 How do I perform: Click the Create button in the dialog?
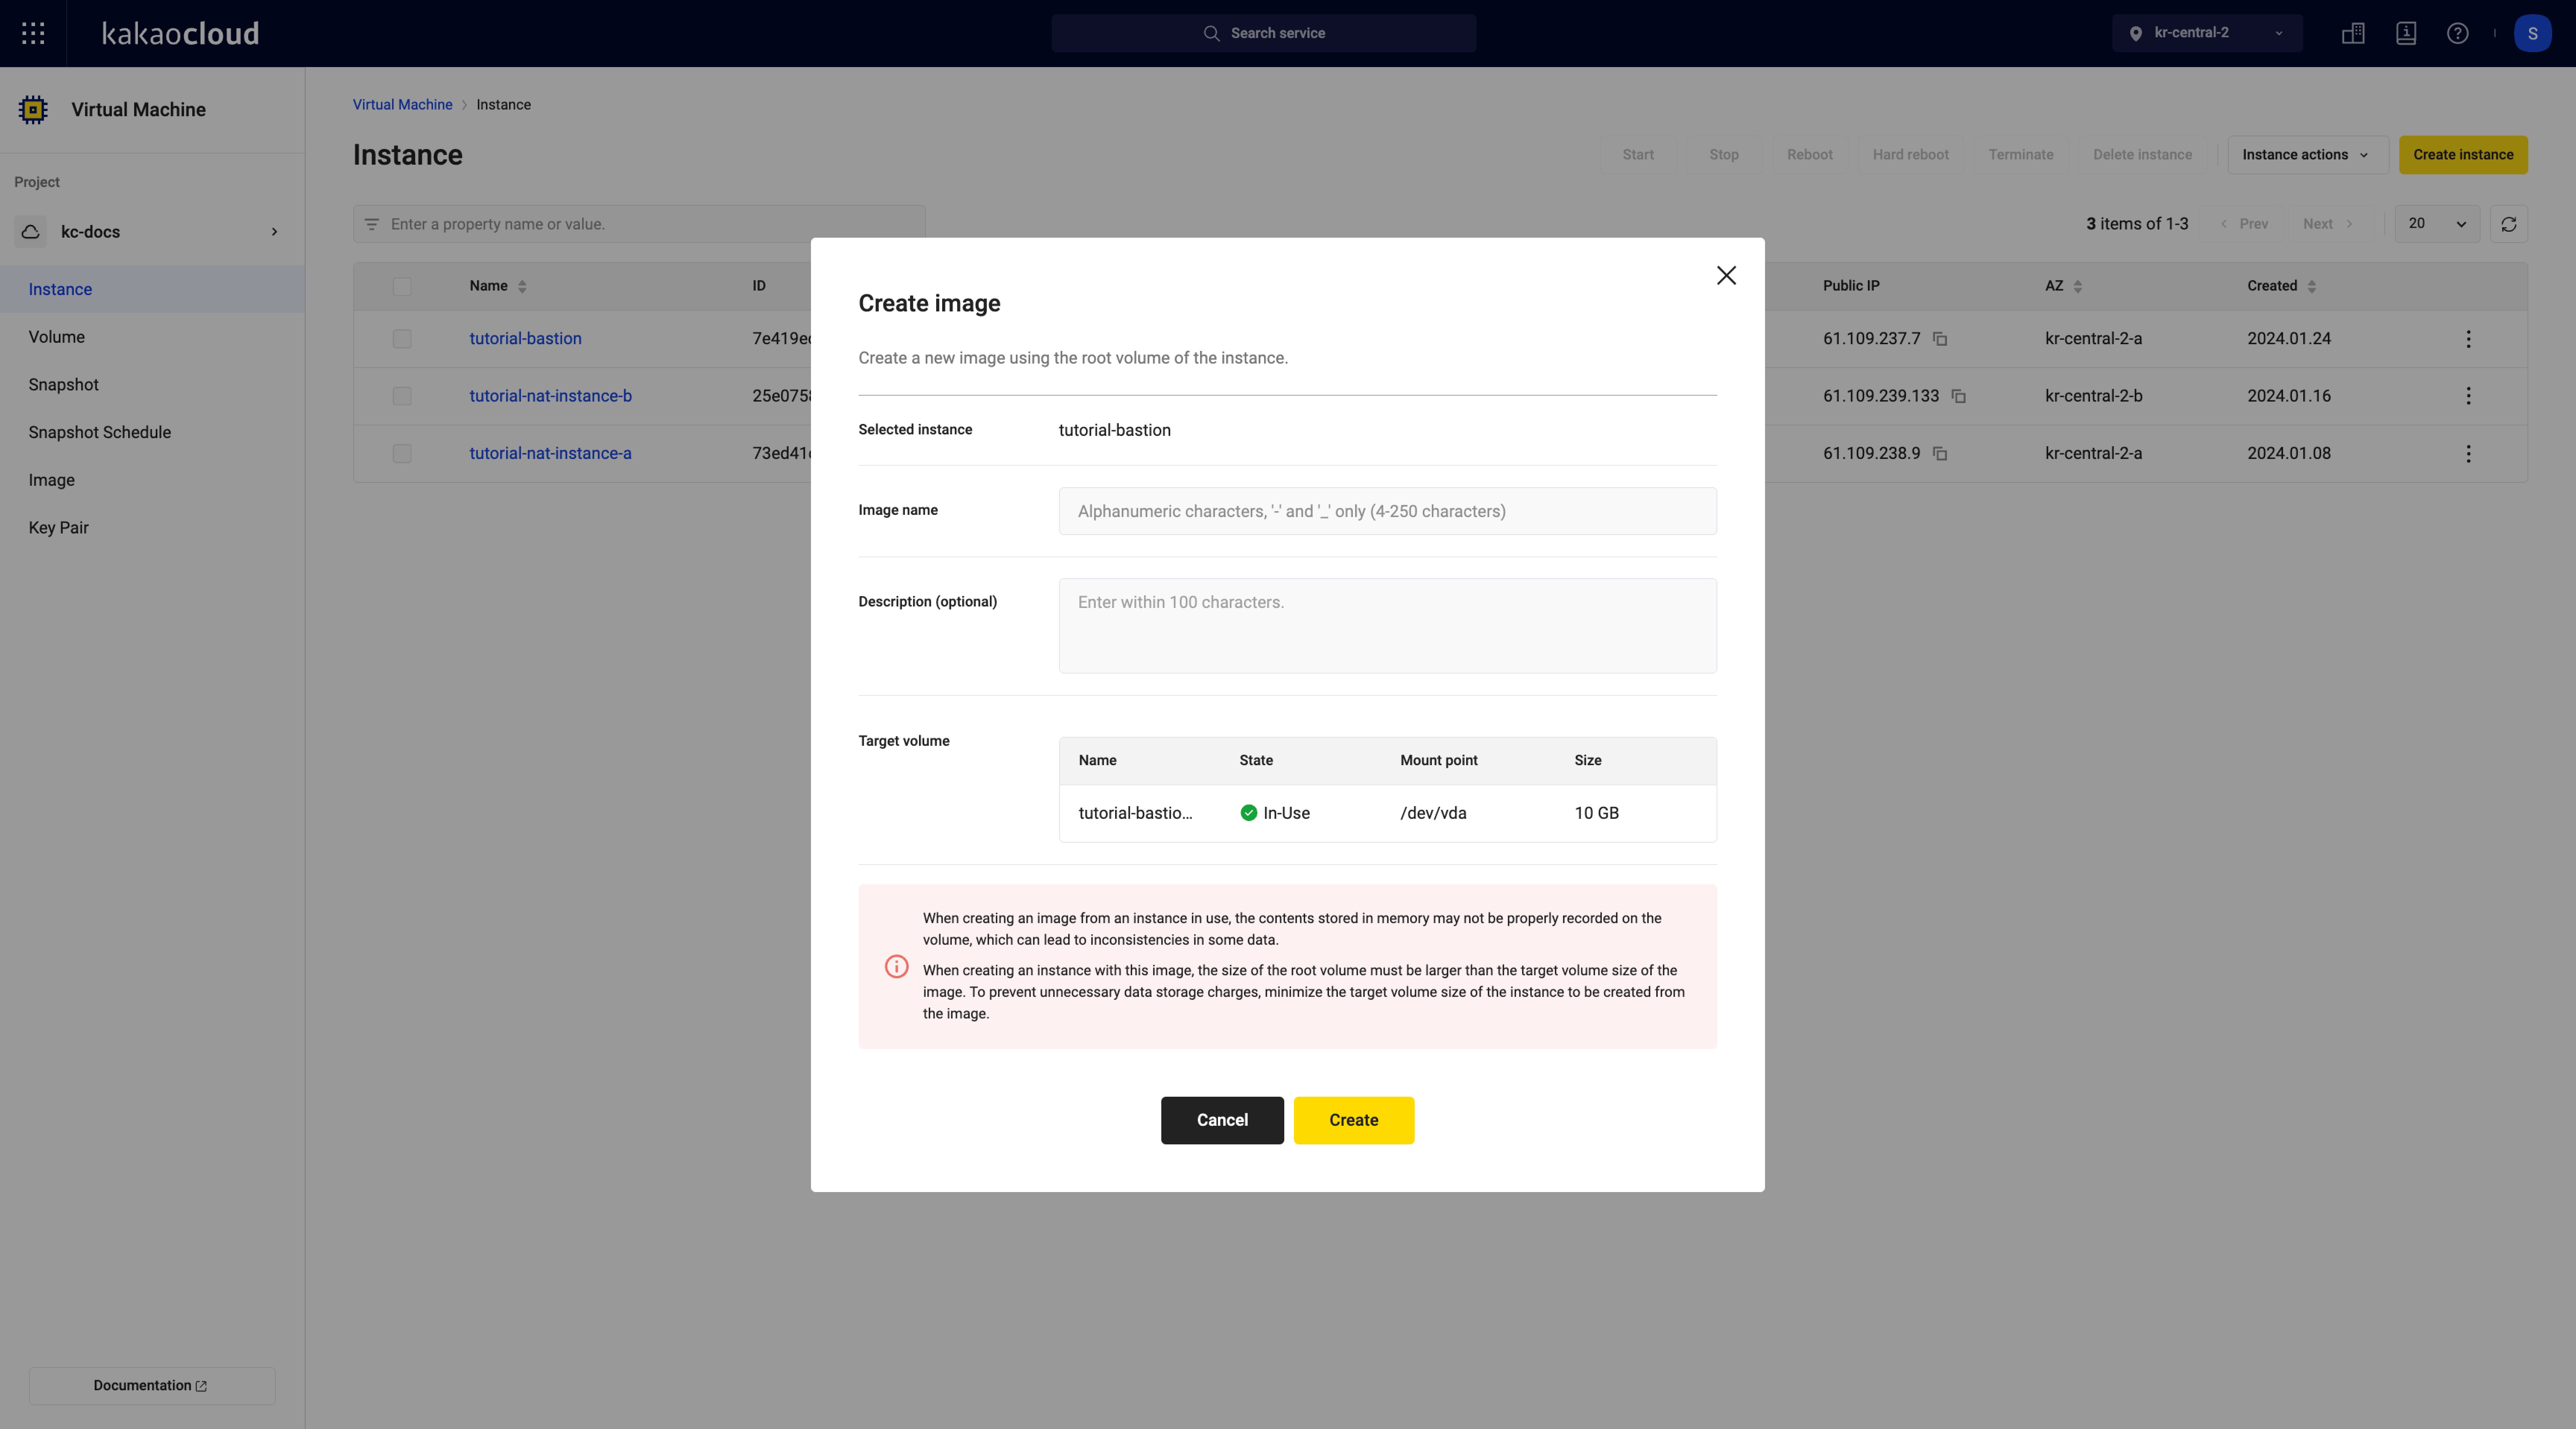(x=1354, y=1120)
